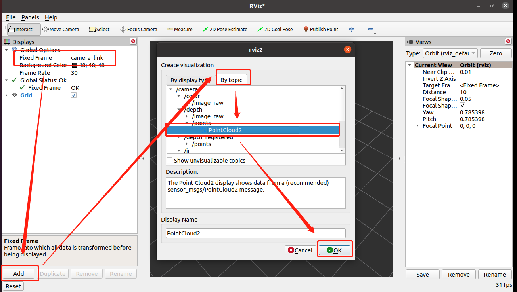The image size is (517, 292).
Task: Click the Near Clip value 0.01
Action: [465, 72]
